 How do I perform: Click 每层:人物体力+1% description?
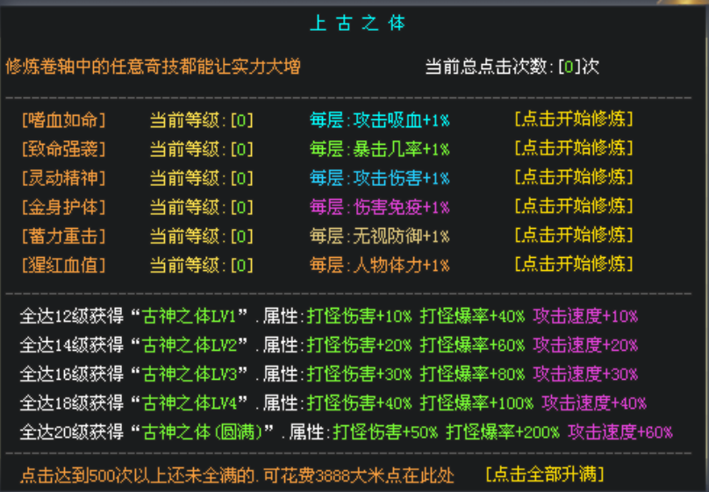[x=379, y=265]
